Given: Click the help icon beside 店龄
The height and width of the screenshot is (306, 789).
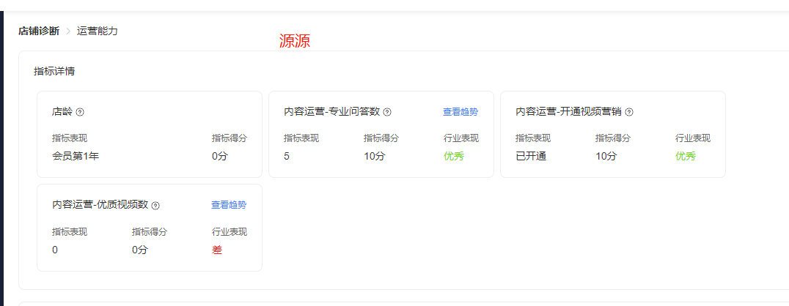Looking at the screenshot, I should coord(79,112).
